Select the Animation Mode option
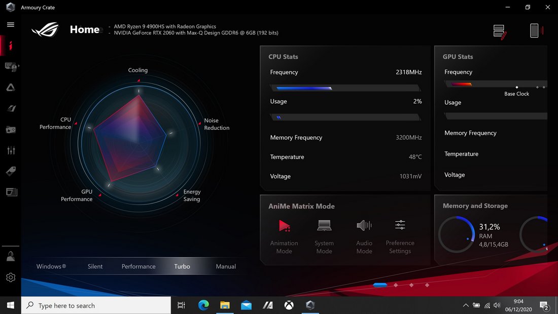The width and height of the screenshot is (558, 314). coord(284,236)
